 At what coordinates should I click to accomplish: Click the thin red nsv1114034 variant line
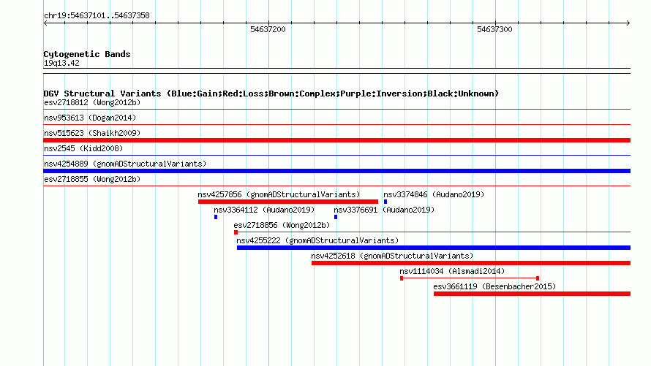tap(470, 278)
